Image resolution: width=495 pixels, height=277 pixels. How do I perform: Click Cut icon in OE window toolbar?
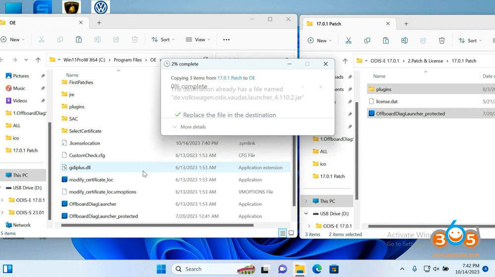(x=42, y=40)
